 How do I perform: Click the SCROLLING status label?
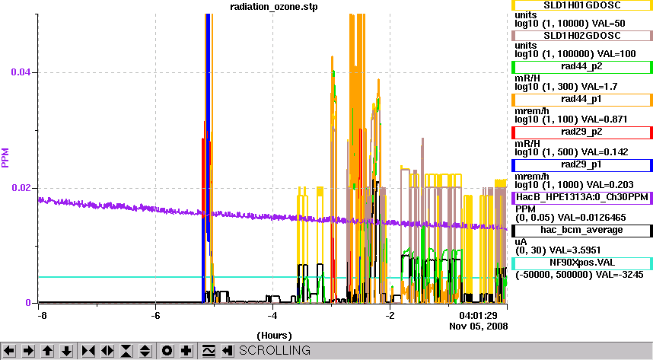pos(275,350)
